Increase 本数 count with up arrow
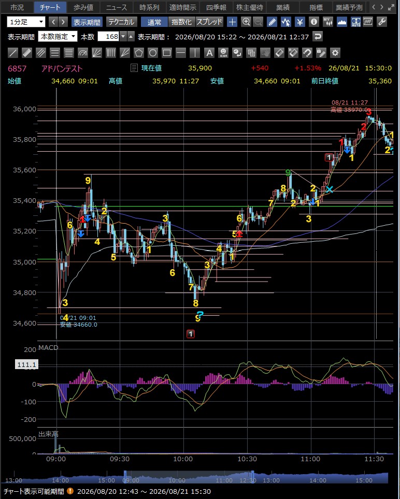The height and width of the screenshot is (499, 400). pos(131,37)
